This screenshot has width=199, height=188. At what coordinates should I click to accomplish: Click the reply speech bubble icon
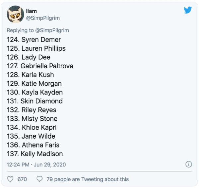pyautogui.click(x=39, y=179)
